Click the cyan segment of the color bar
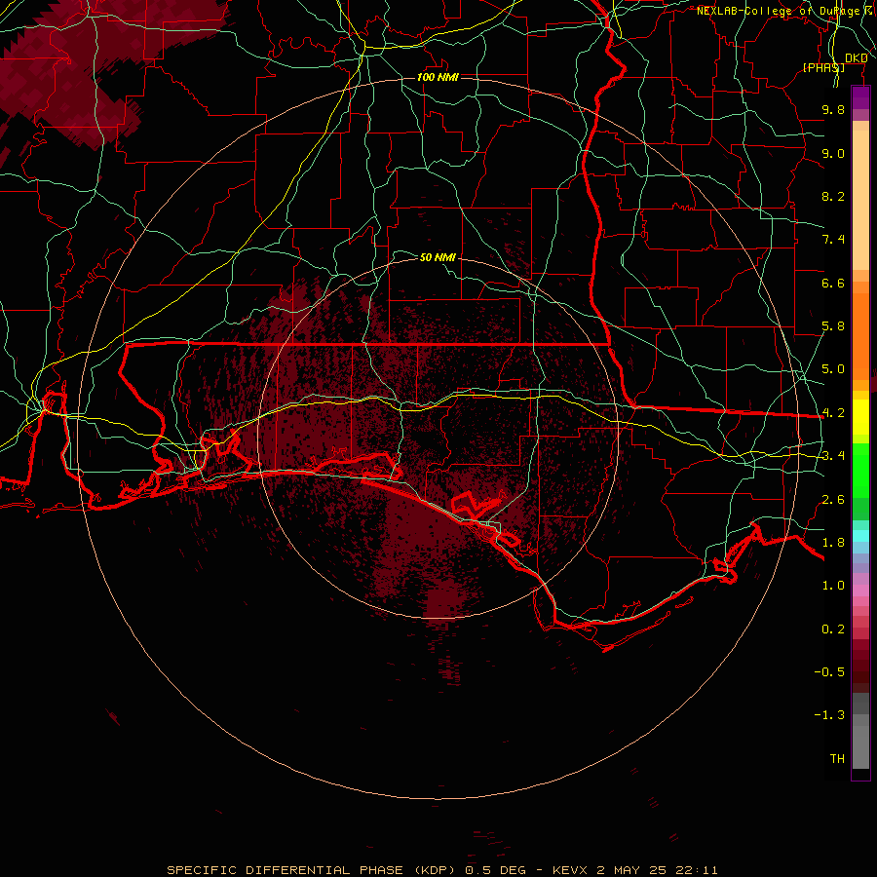The height and width of the screenshot is (877, 877). point(860,536)
